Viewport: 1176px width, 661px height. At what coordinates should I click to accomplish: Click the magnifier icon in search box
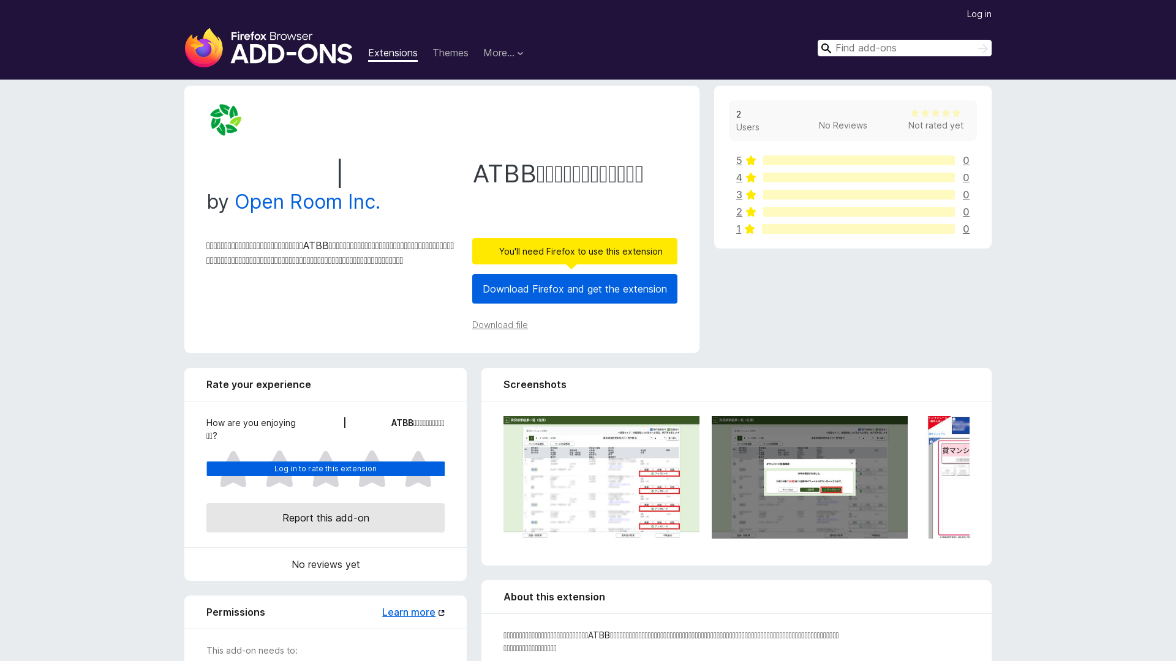click(826, 48)
